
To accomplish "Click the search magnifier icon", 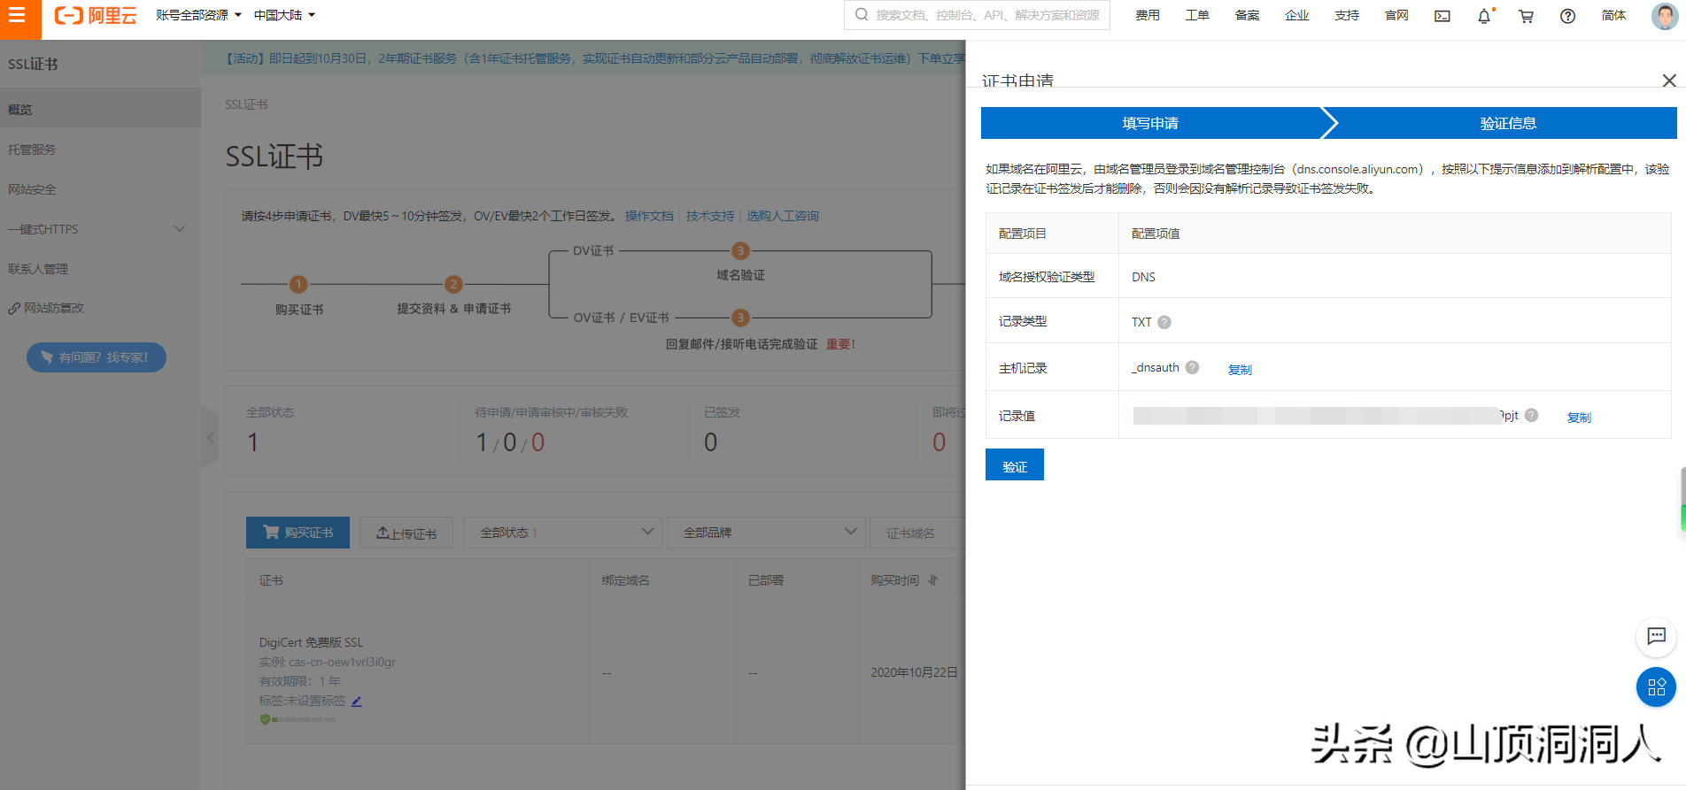I will [x=862, y=15].
